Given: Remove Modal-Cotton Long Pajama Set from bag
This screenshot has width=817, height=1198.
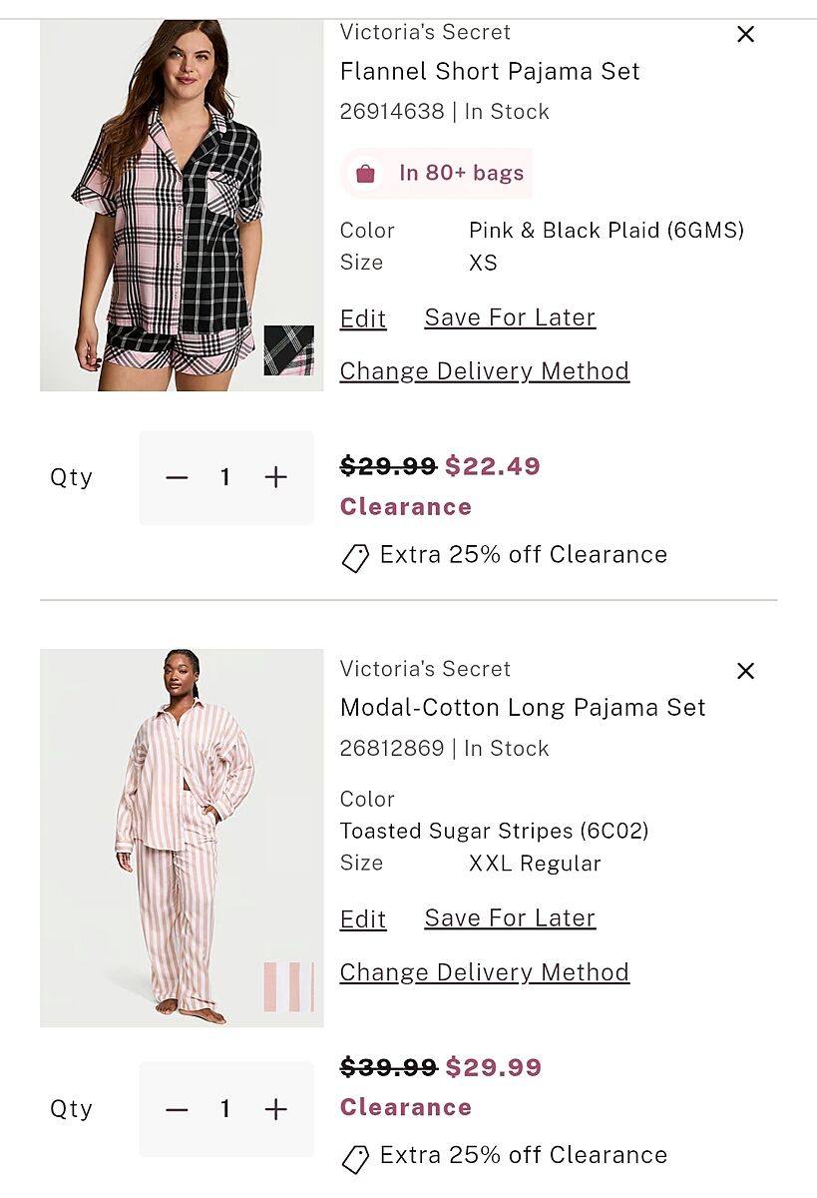Looking at the screenshot, I should (745, 671).
